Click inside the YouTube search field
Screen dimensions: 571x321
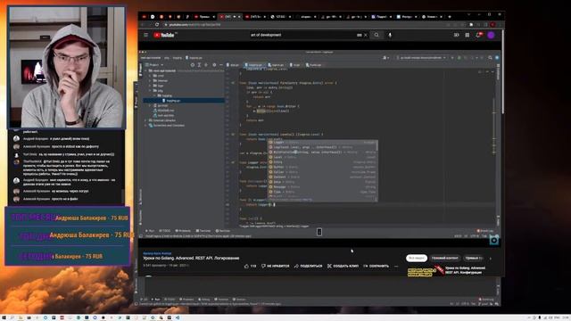click(302, 35)
